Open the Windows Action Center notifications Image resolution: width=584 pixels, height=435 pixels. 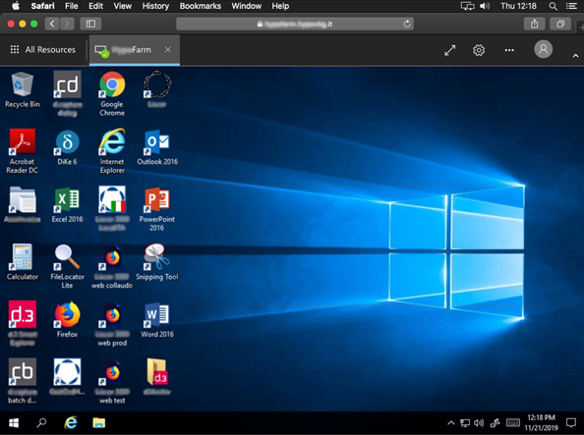(x=571, y=423)
